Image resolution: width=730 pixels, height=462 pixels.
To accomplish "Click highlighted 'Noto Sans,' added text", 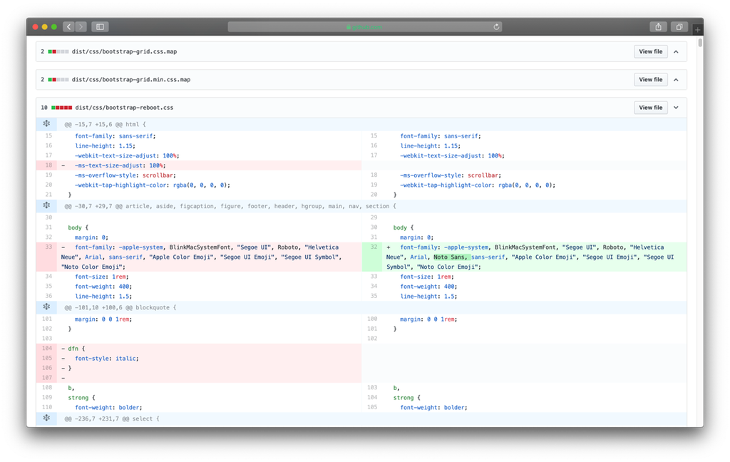I will click(451, 257).
